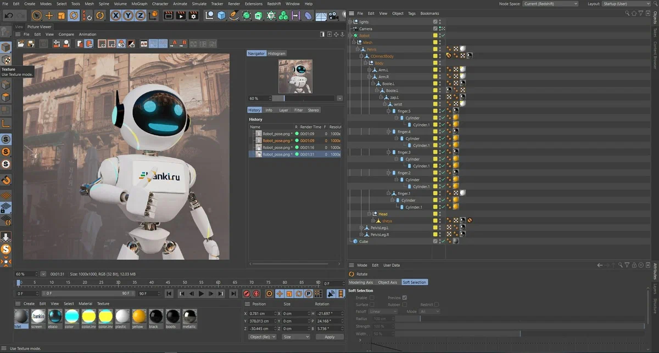Toggle the X axis lock button

click(x=115, y=15)
